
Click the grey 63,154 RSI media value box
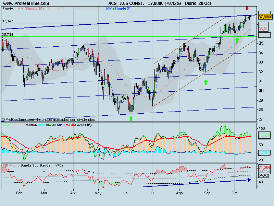pyautogui.click(x=264, y=171)
